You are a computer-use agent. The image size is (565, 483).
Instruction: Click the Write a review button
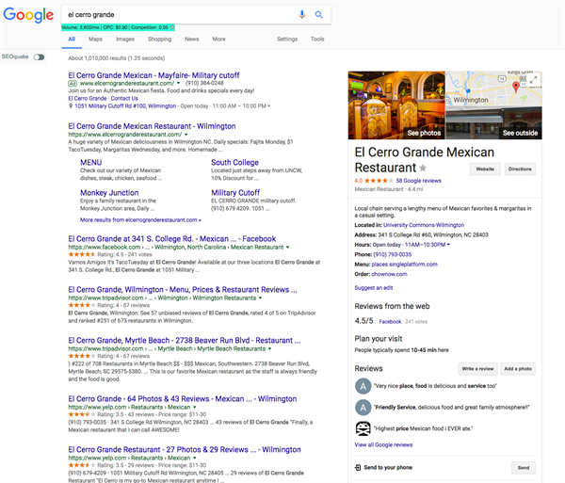[x=477, y=369]
